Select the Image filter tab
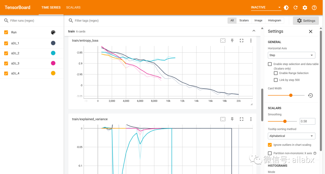 tap(258, 20)
